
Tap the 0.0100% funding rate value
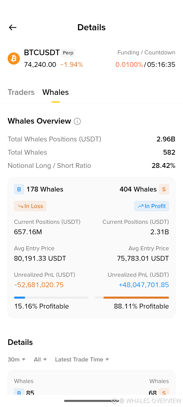point(129,65)
